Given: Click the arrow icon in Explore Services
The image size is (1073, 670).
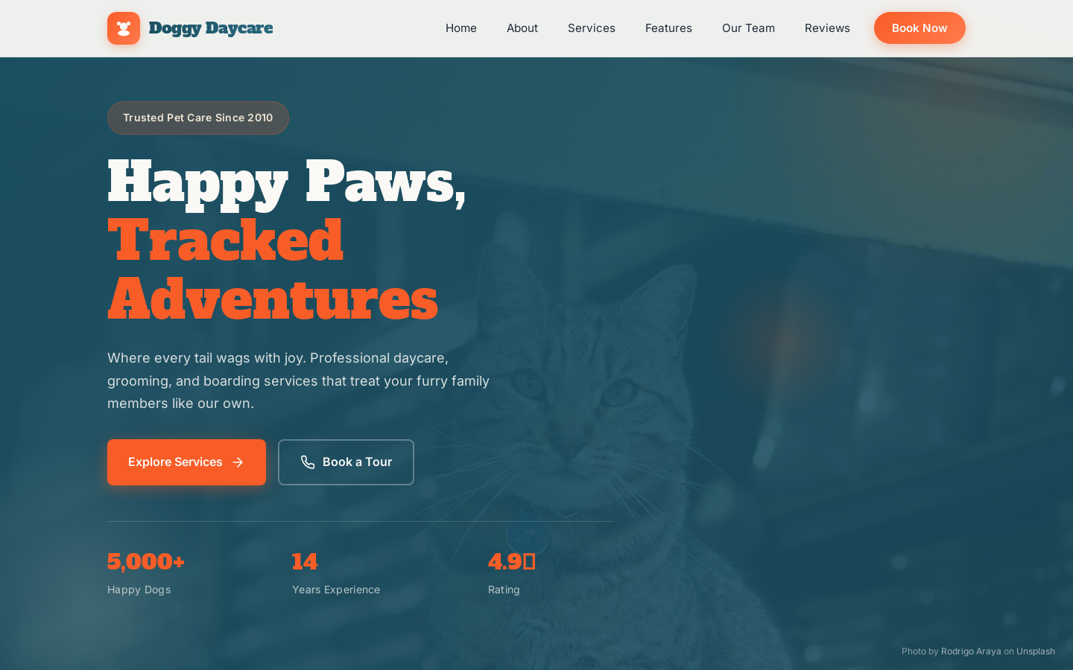Looking at the screenshot, I should pyautogui.click(x=238, y=462).
